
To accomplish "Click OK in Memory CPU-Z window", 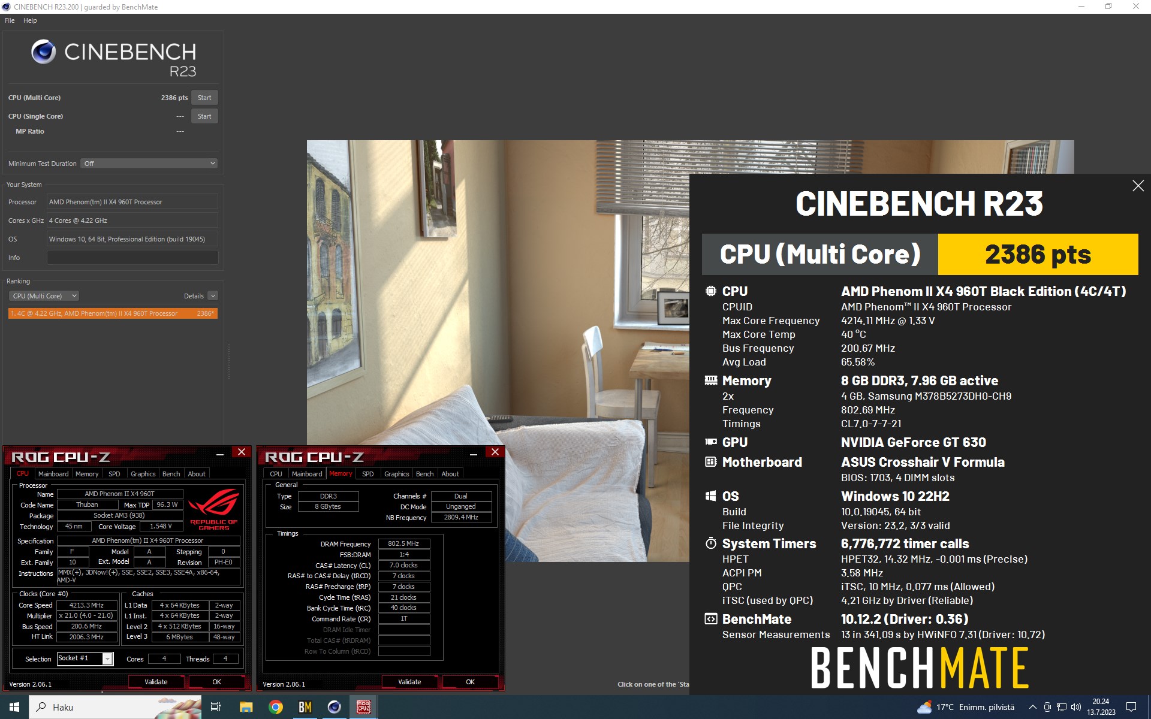I will (470, 682).
